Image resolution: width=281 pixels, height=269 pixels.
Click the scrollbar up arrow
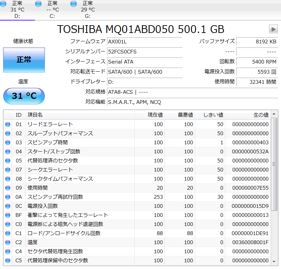[274, 114]
